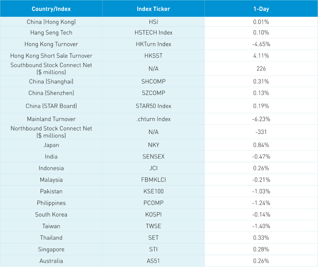This screenshot has height=268, width=318.
Task: Click the 1-Day column header
Action: (x=261, y=9)
